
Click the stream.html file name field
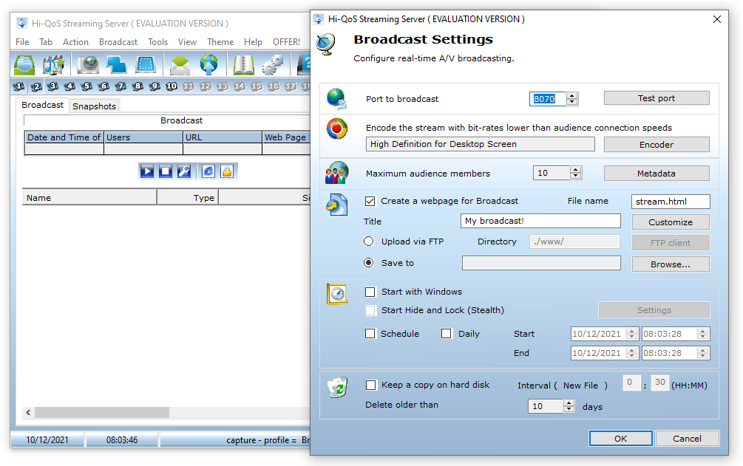pyautogui.click(x=671, y=202)
